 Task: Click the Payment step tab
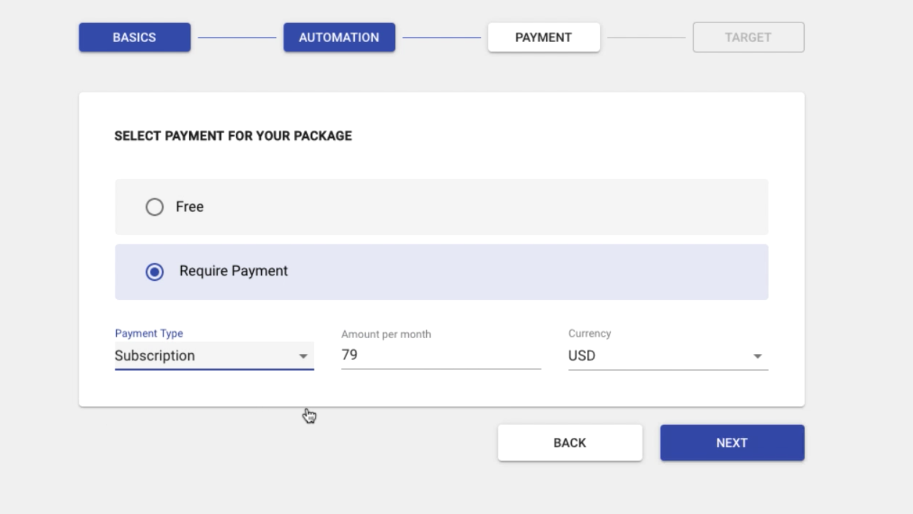point(544,37)
